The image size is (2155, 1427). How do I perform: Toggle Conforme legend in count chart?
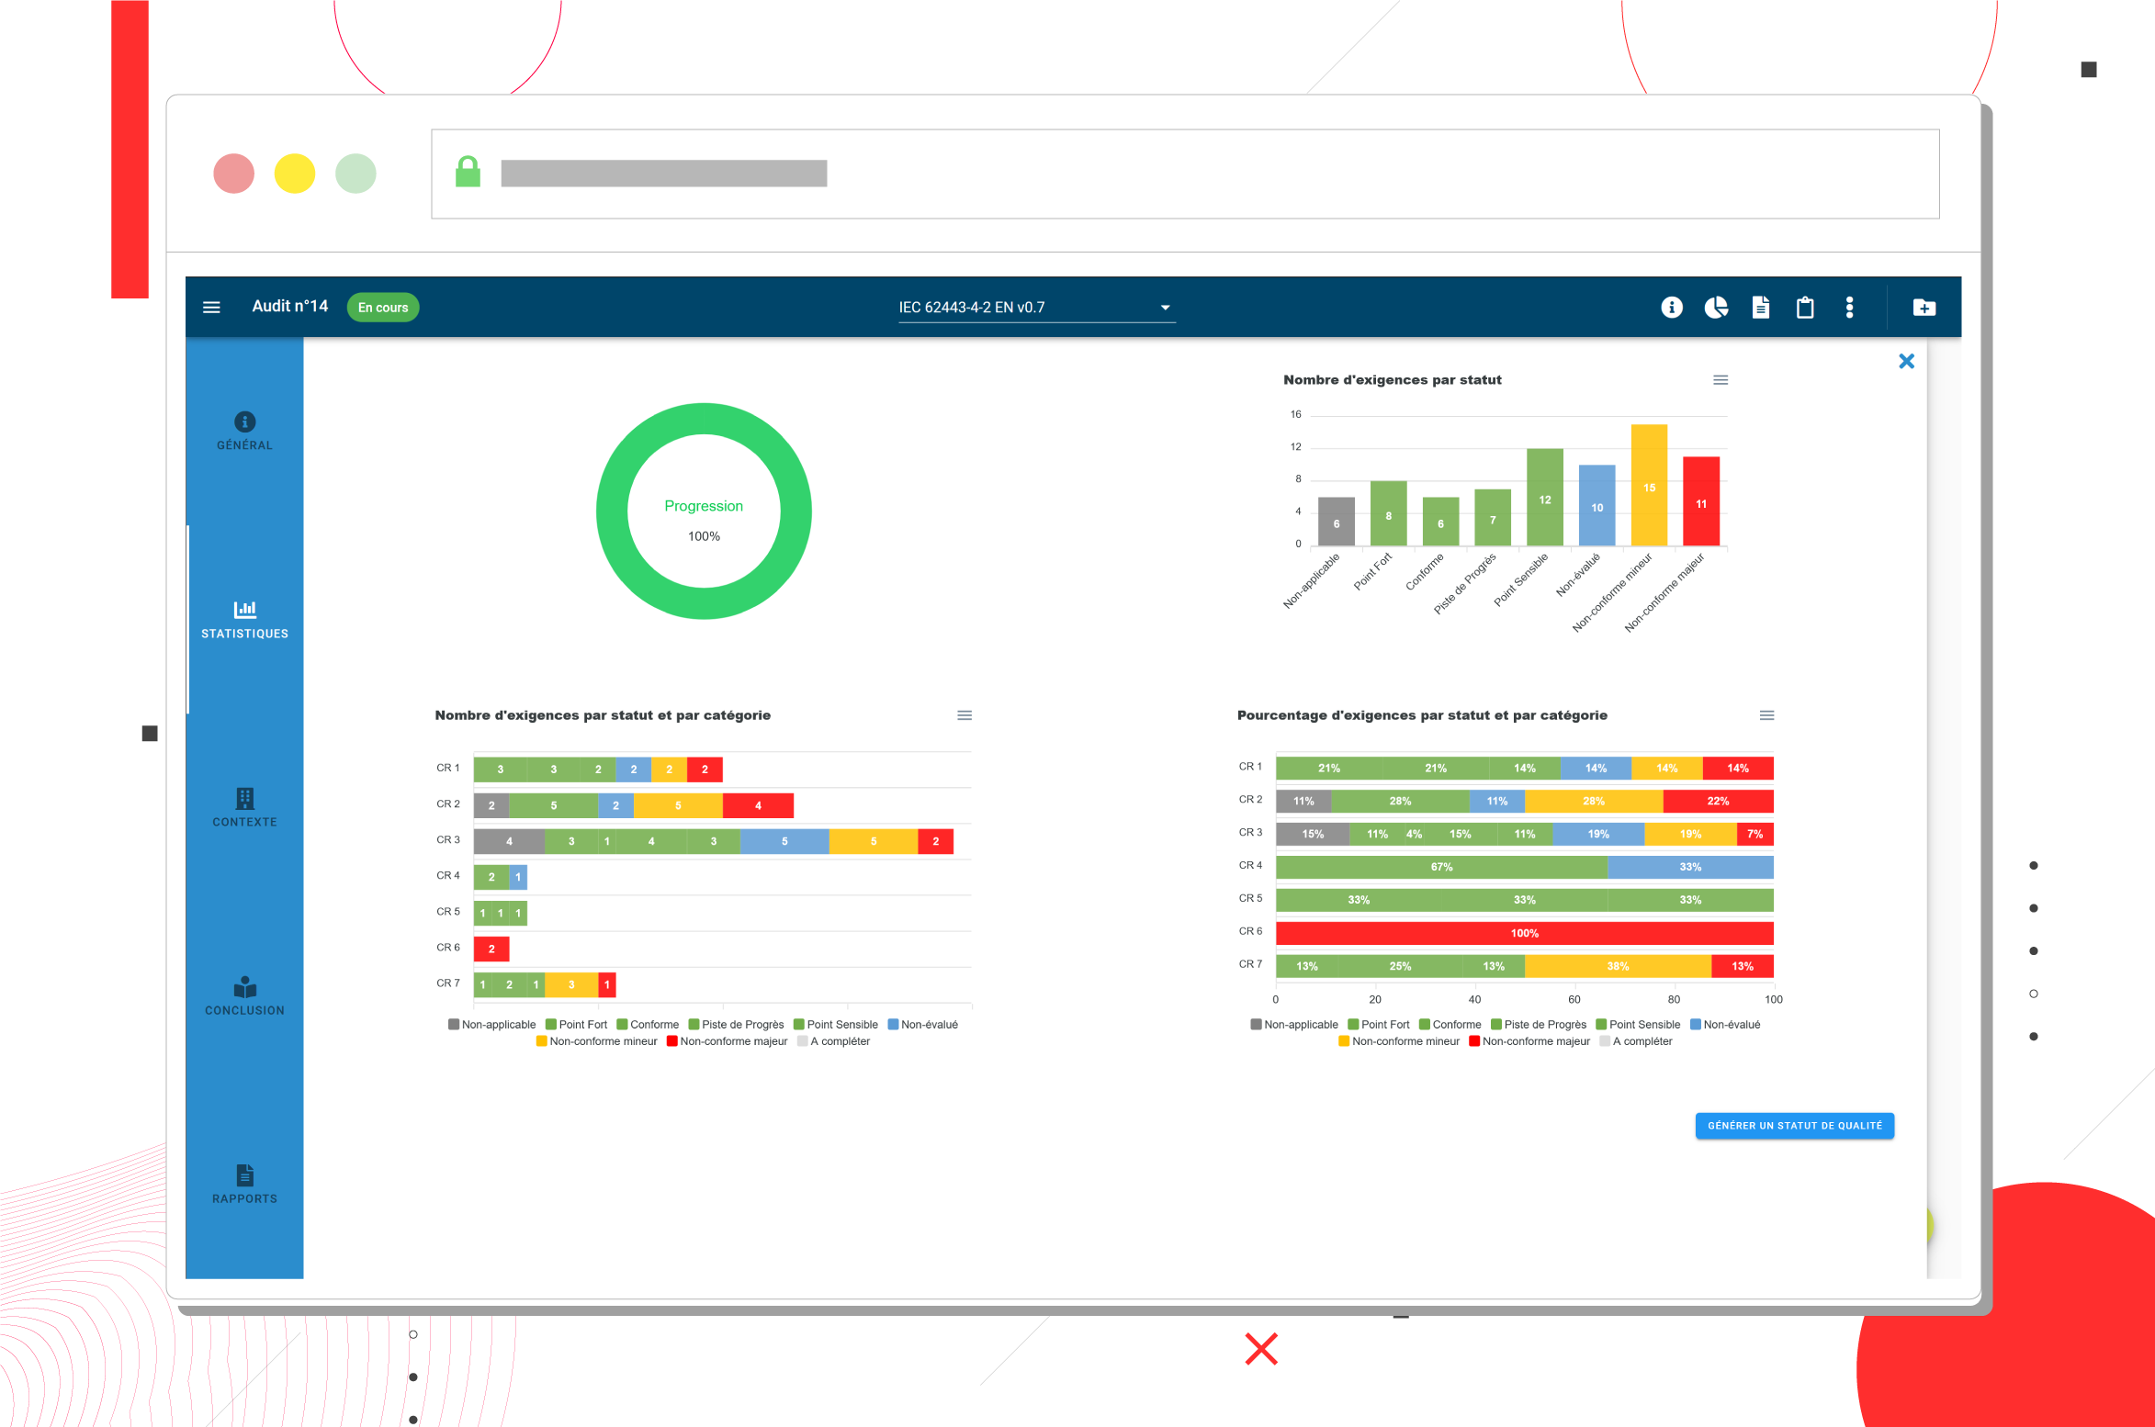coord(648,1025)
